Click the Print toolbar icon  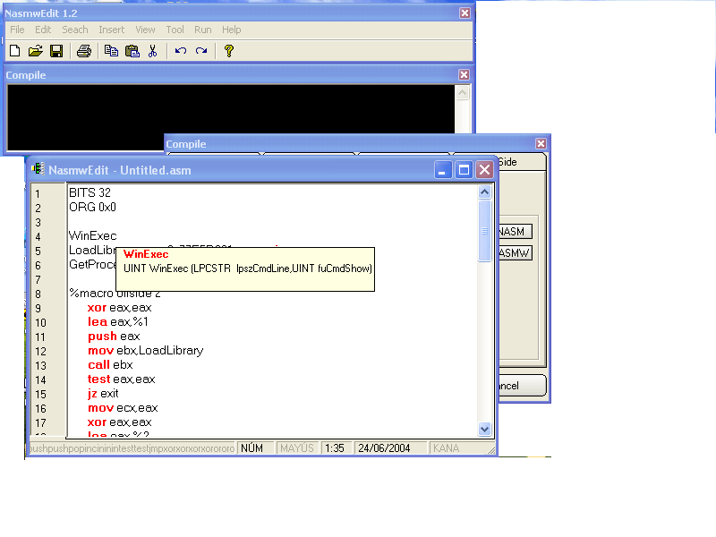click(x=83, y=51)
